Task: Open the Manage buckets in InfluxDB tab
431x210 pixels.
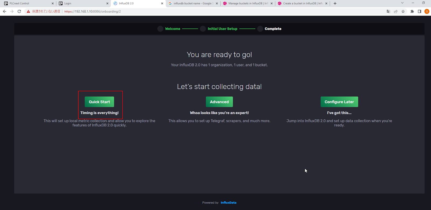Action: pos(247,3)
